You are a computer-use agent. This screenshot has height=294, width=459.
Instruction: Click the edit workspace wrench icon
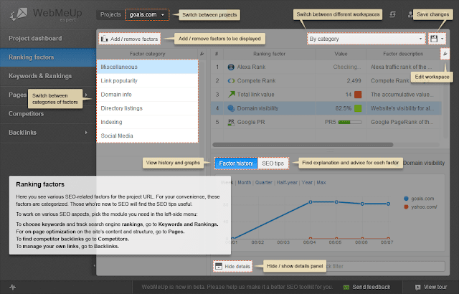pos(445,54)
